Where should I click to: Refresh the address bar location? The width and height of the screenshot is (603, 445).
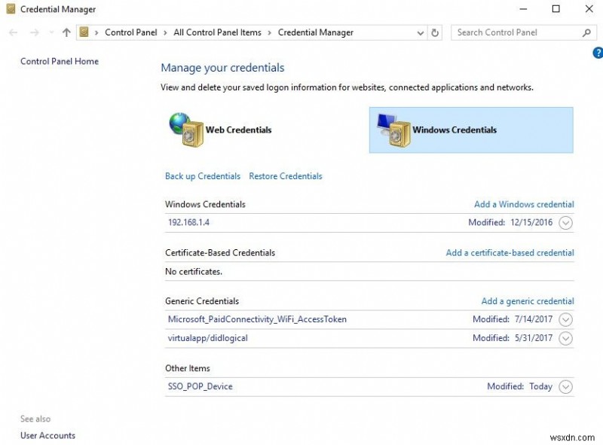point(435,32)
